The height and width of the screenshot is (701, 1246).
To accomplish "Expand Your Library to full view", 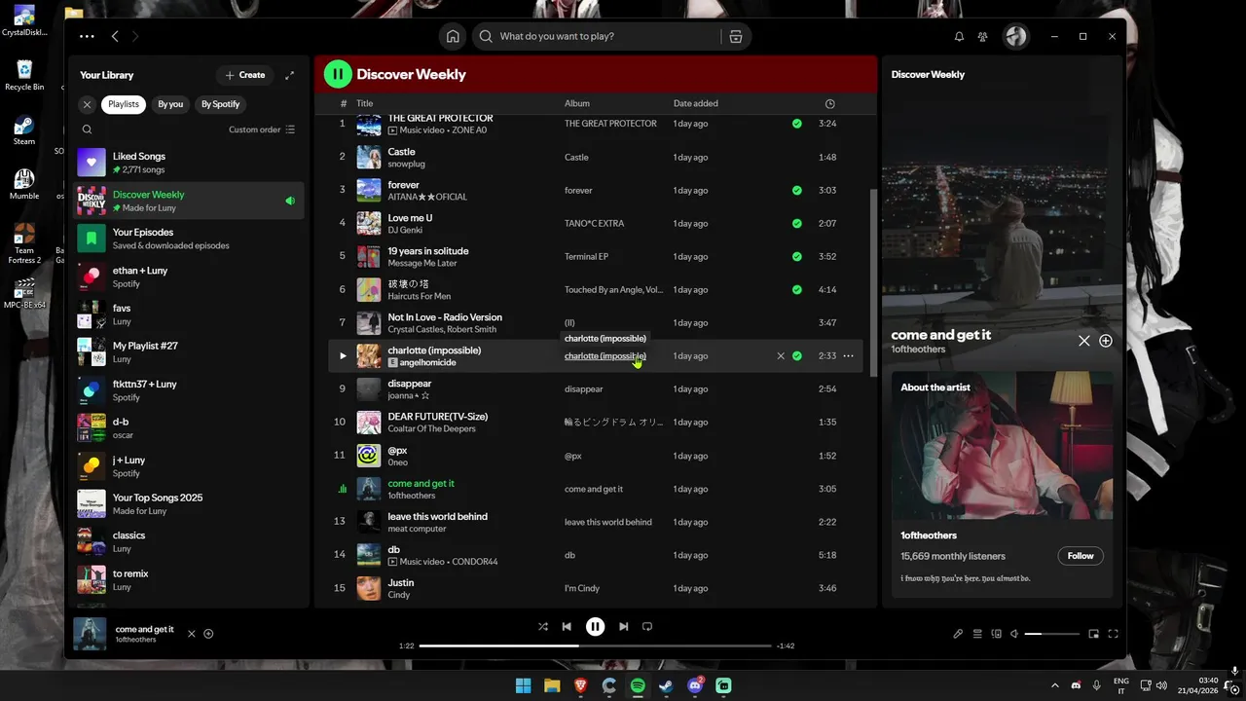I will [x=289, y=75].
